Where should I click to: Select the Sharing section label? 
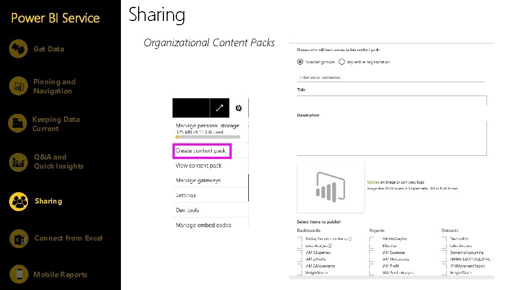click(48, 201)
